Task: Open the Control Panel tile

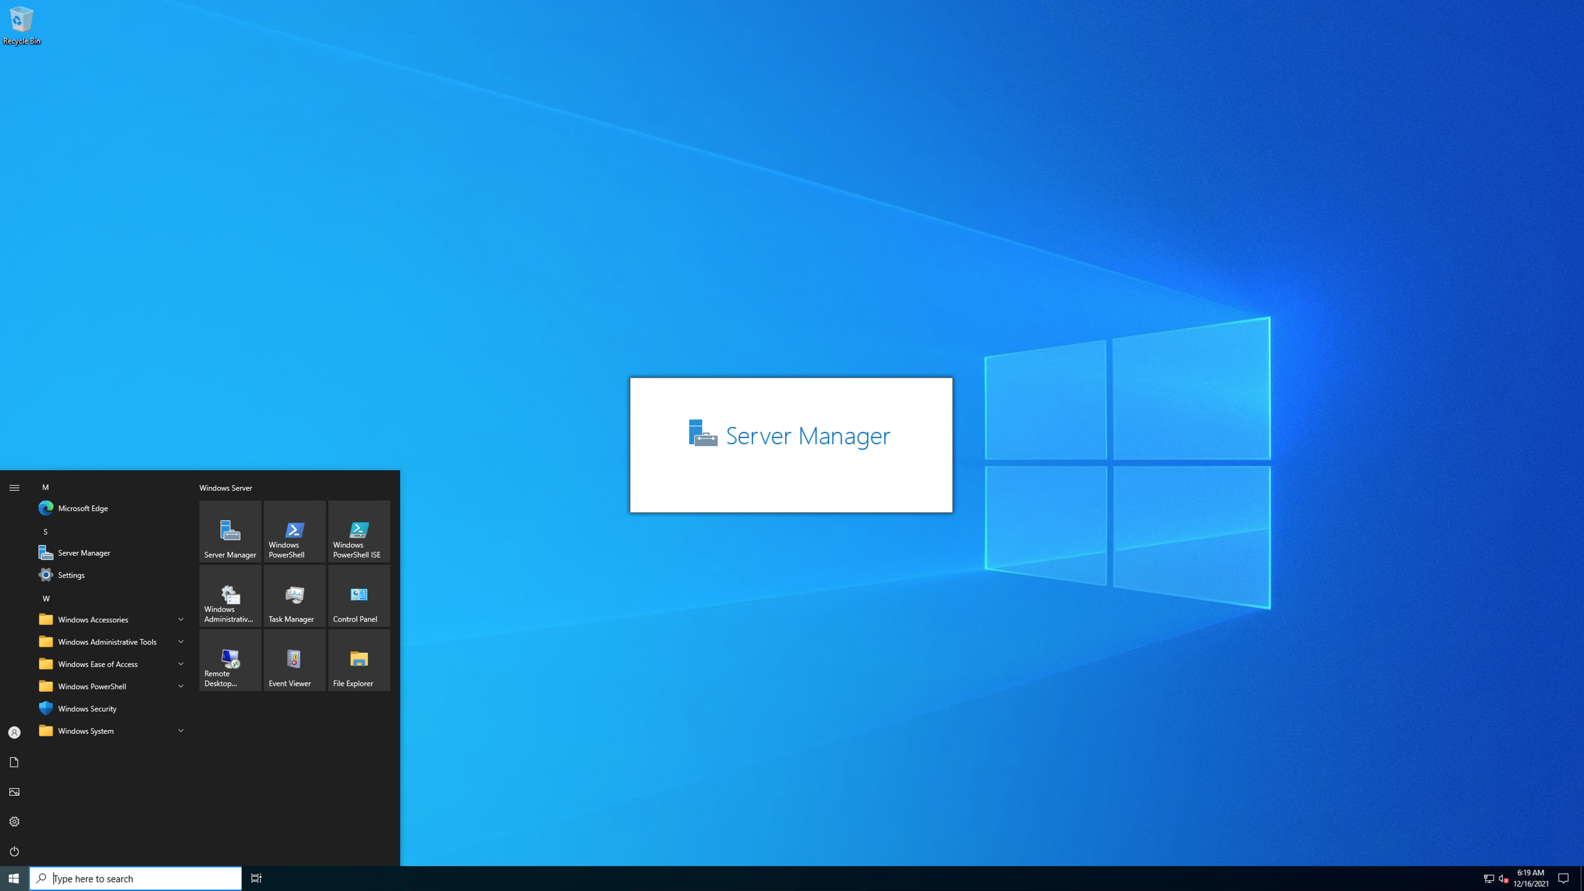Action: pyautogui.click(x=359, y=596)
